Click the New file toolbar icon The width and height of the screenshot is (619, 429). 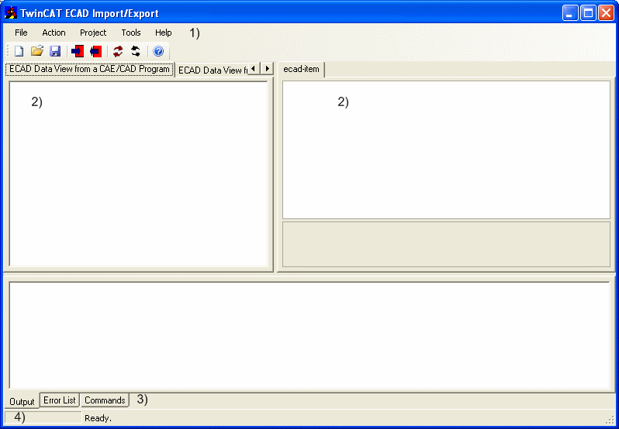point(19,51)
